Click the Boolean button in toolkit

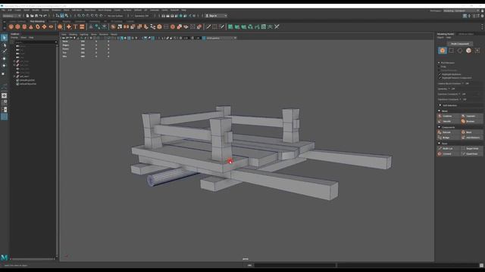pyautogui.click(x=471, y=122)
